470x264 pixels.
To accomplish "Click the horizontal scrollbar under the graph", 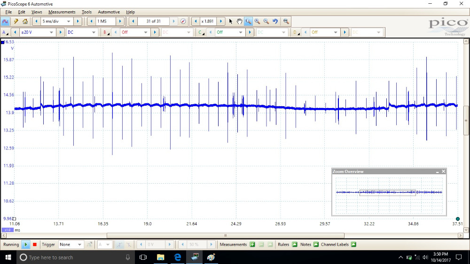I will pyautogui.click(x=226, y=235).
